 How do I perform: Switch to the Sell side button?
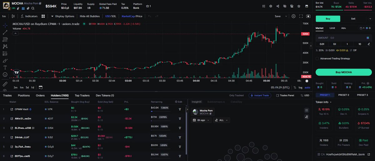353,19
